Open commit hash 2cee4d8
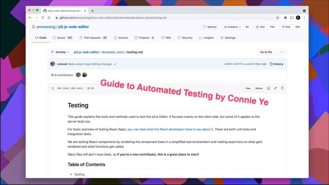The height and width of the screenshot is (185, 329). pyautogui.click(x=247, y=64)
